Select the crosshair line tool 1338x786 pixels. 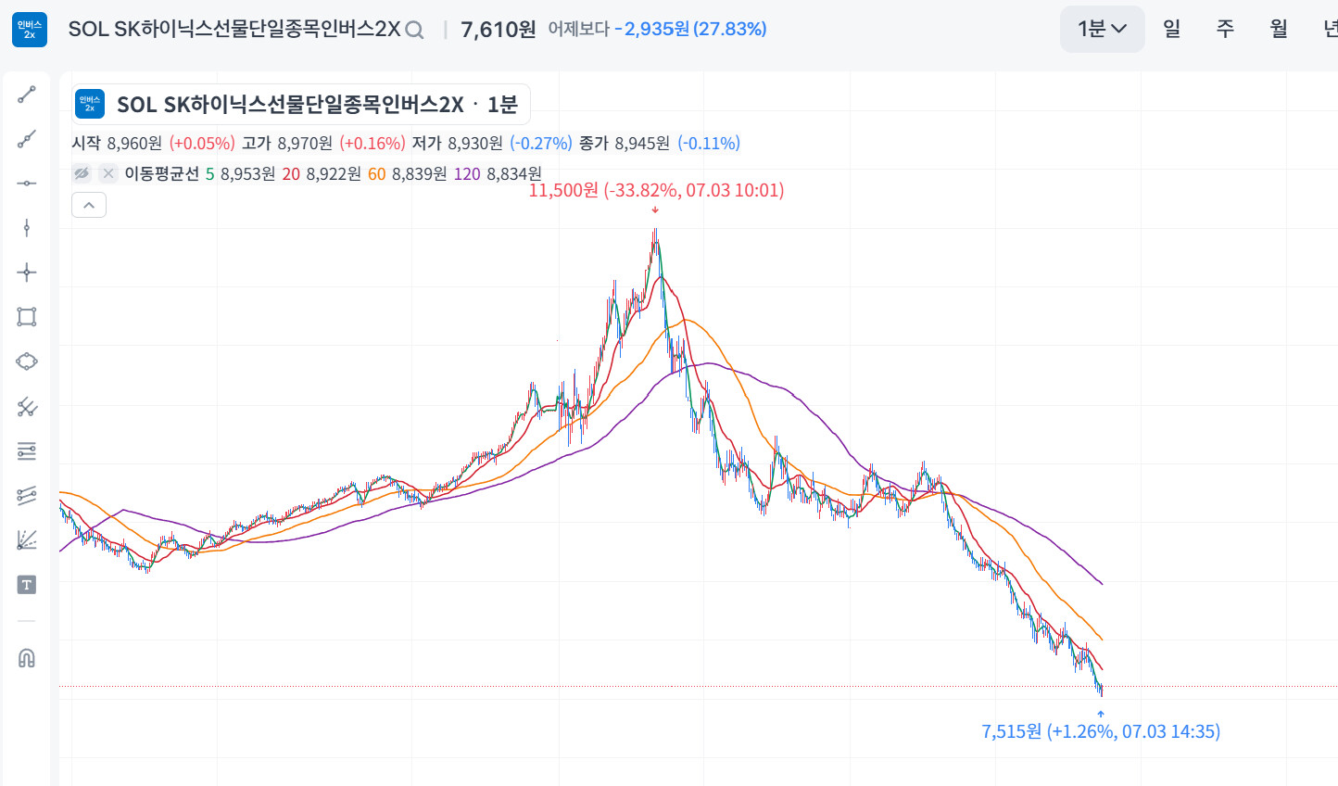point(27,273)
